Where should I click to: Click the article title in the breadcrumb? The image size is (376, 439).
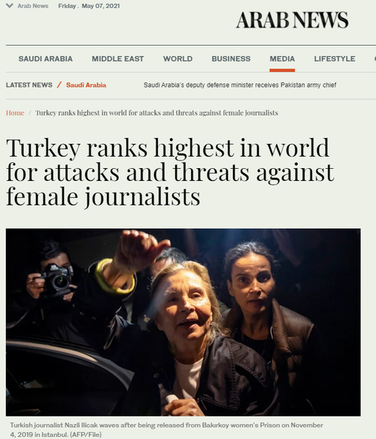click(156, 113)
